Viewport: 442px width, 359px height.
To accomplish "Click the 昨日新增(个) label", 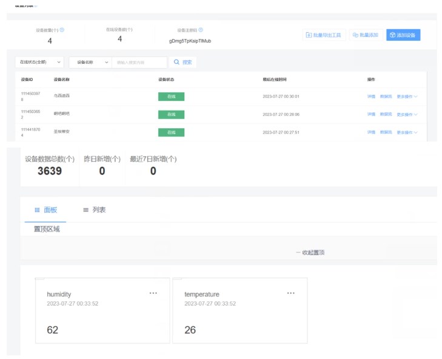I will point(102,159).
